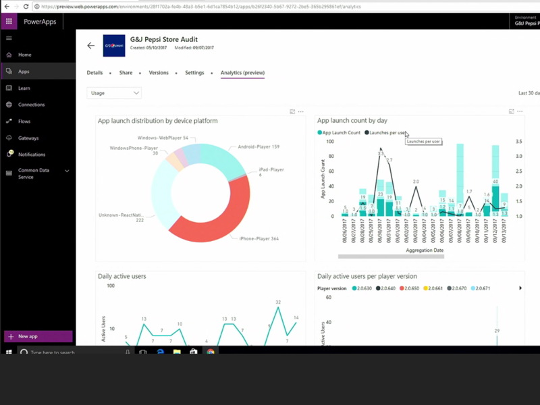Open focus mode on the launch count chart

[x=512, y=111]
